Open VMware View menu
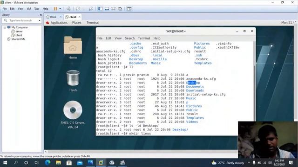Viewport: 298px width, 167px height. point(20,9)
